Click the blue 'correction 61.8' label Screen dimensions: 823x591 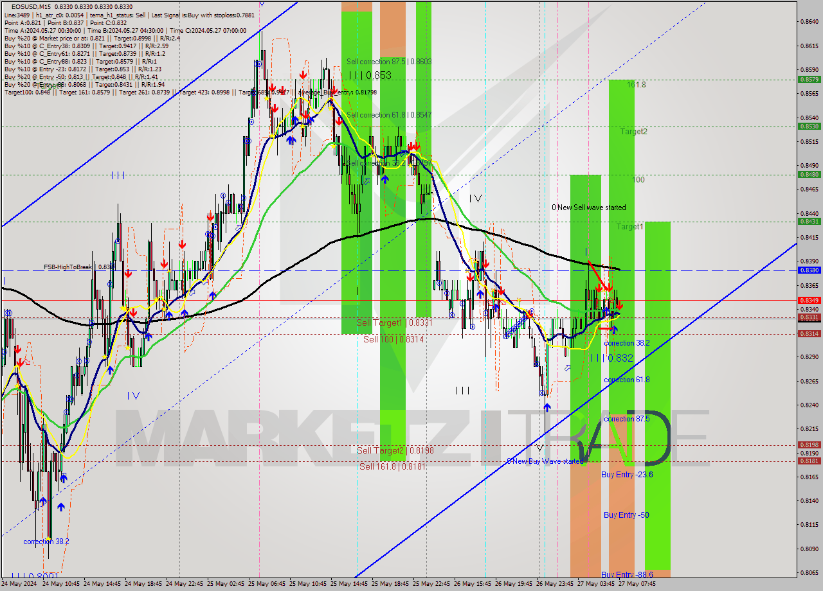(627, 380)
